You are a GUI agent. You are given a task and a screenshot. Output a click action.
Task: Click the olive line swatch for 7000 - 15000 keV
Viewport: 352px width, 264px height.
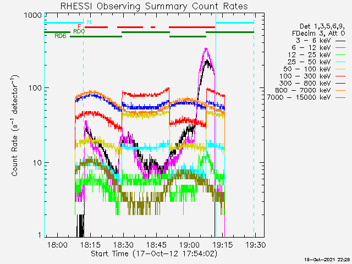[340, 98]
